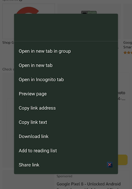Tap the yellow button behind the menu
This screenshot has width=132, height=189.
123,160
